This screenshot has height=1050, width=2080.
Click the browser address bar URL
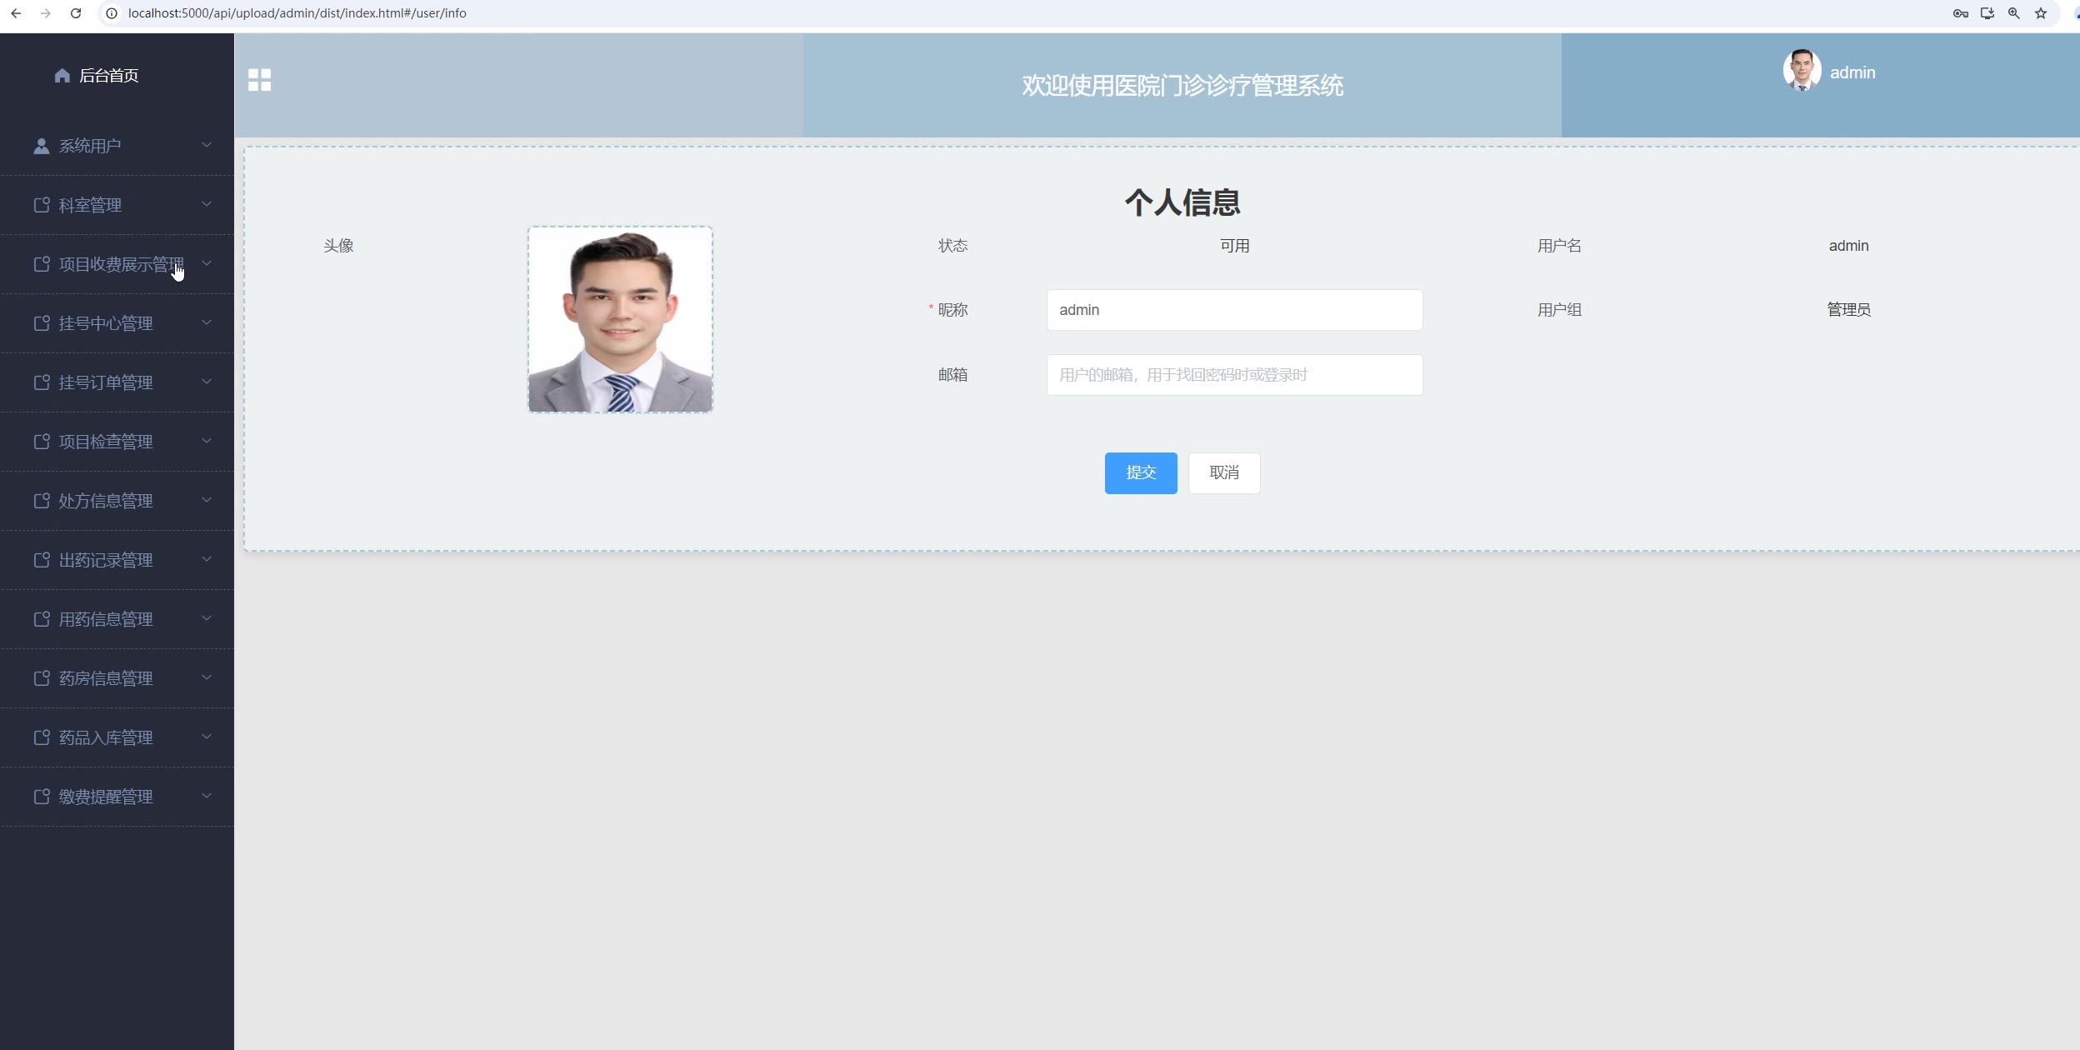point(297,13)
